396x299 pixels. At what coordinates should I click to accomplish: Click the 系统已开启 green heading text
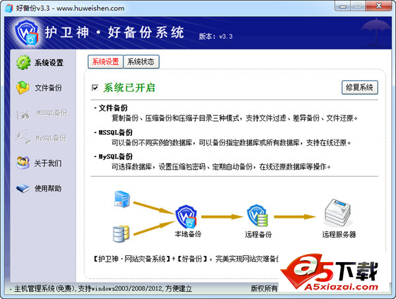[129, 88]
